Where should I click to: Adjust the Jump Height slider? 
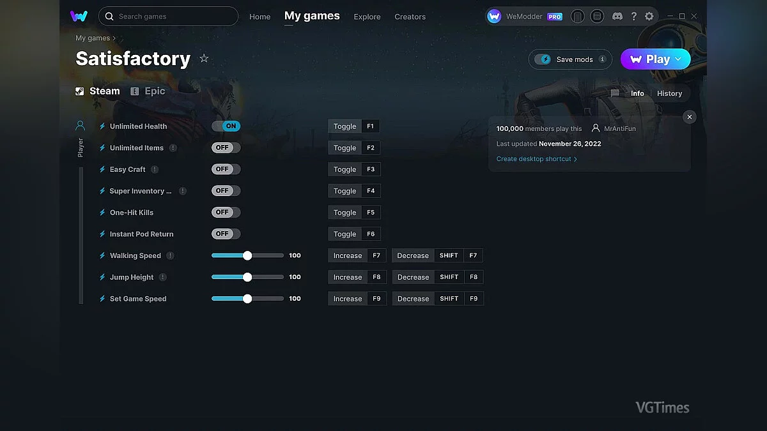pos(247,276)
